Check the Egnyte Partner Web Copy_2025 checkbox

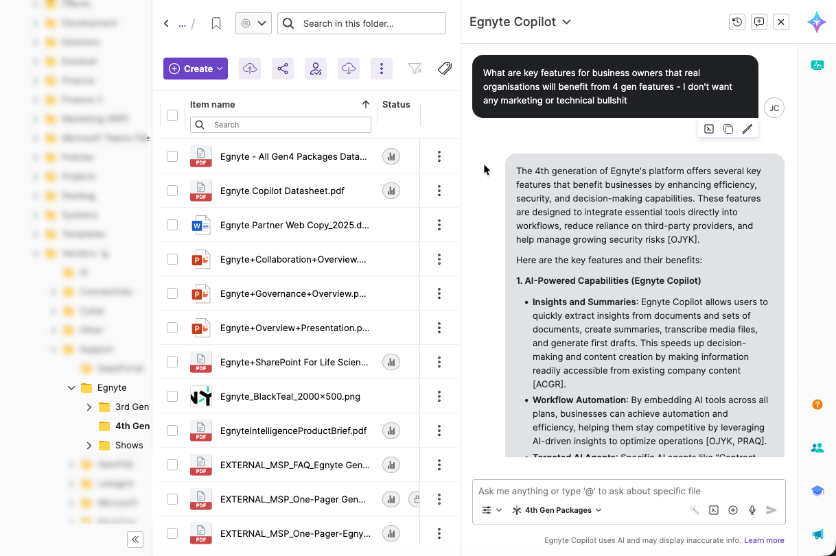pyautogui.click(x=172, y=225)
